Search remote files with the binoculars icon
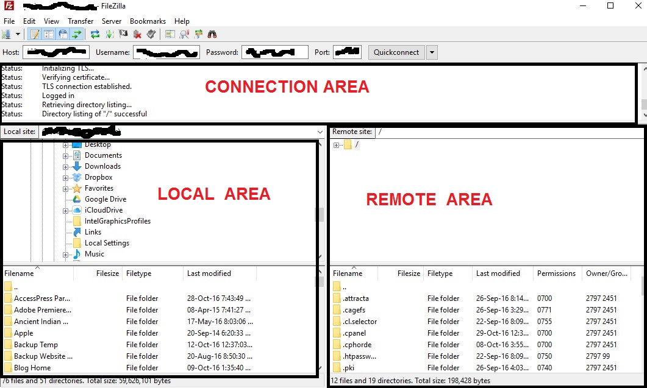The height and width of the screenshot is (388, 647). pos(212,34)
